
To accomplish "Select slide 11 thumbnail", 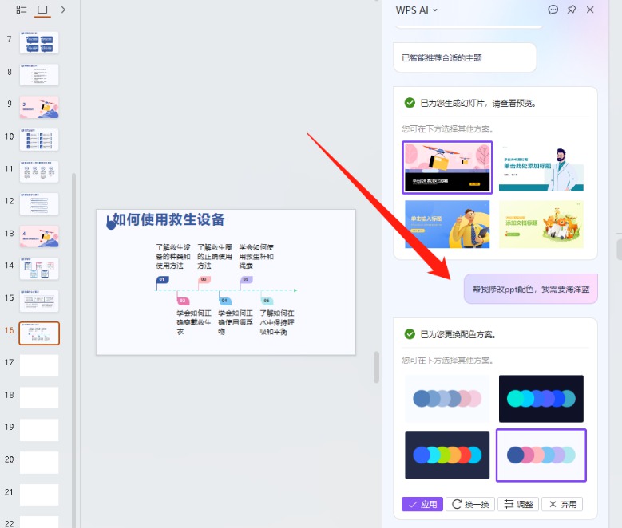I will point(39,171).
